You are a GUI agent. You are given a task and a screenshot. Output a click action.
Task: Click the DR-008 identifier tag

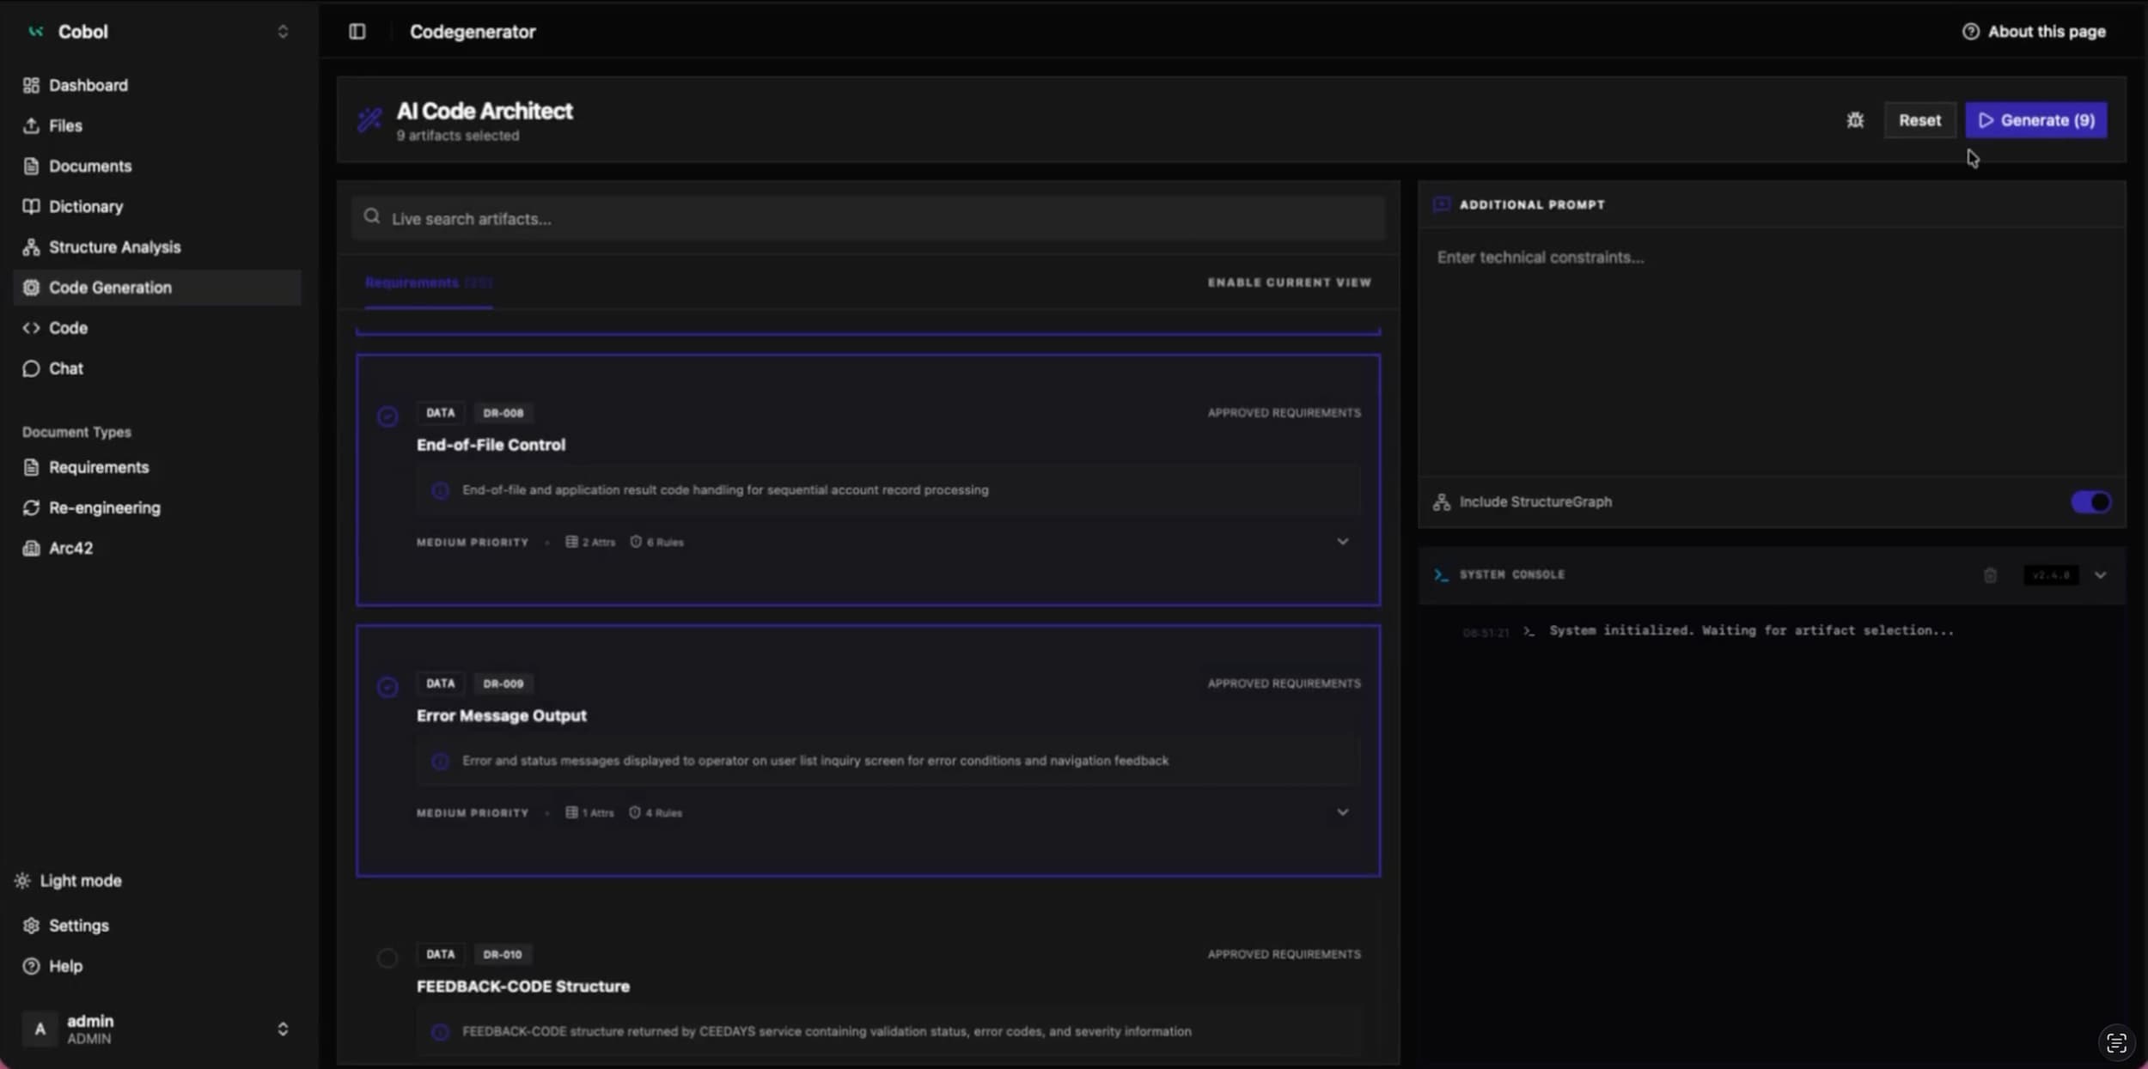[x=503, y=413]
